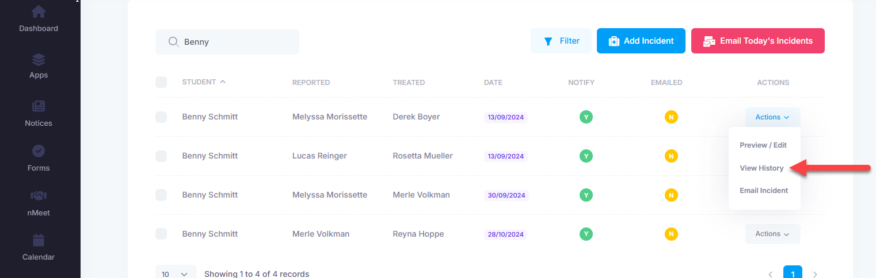Image resolution: width=876 pixels, height=278 pixels.
Task: Collapse the first row Actions dropdown
Action: (x=772, y=117)
